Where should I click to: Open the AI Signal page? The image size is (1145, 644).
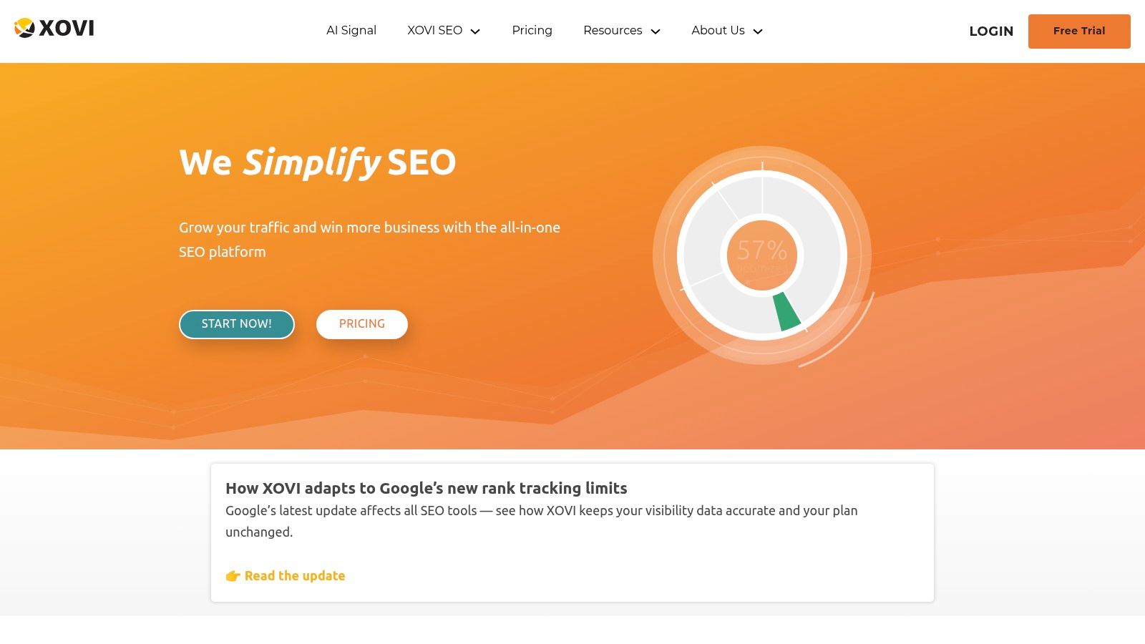coord(351,31)
